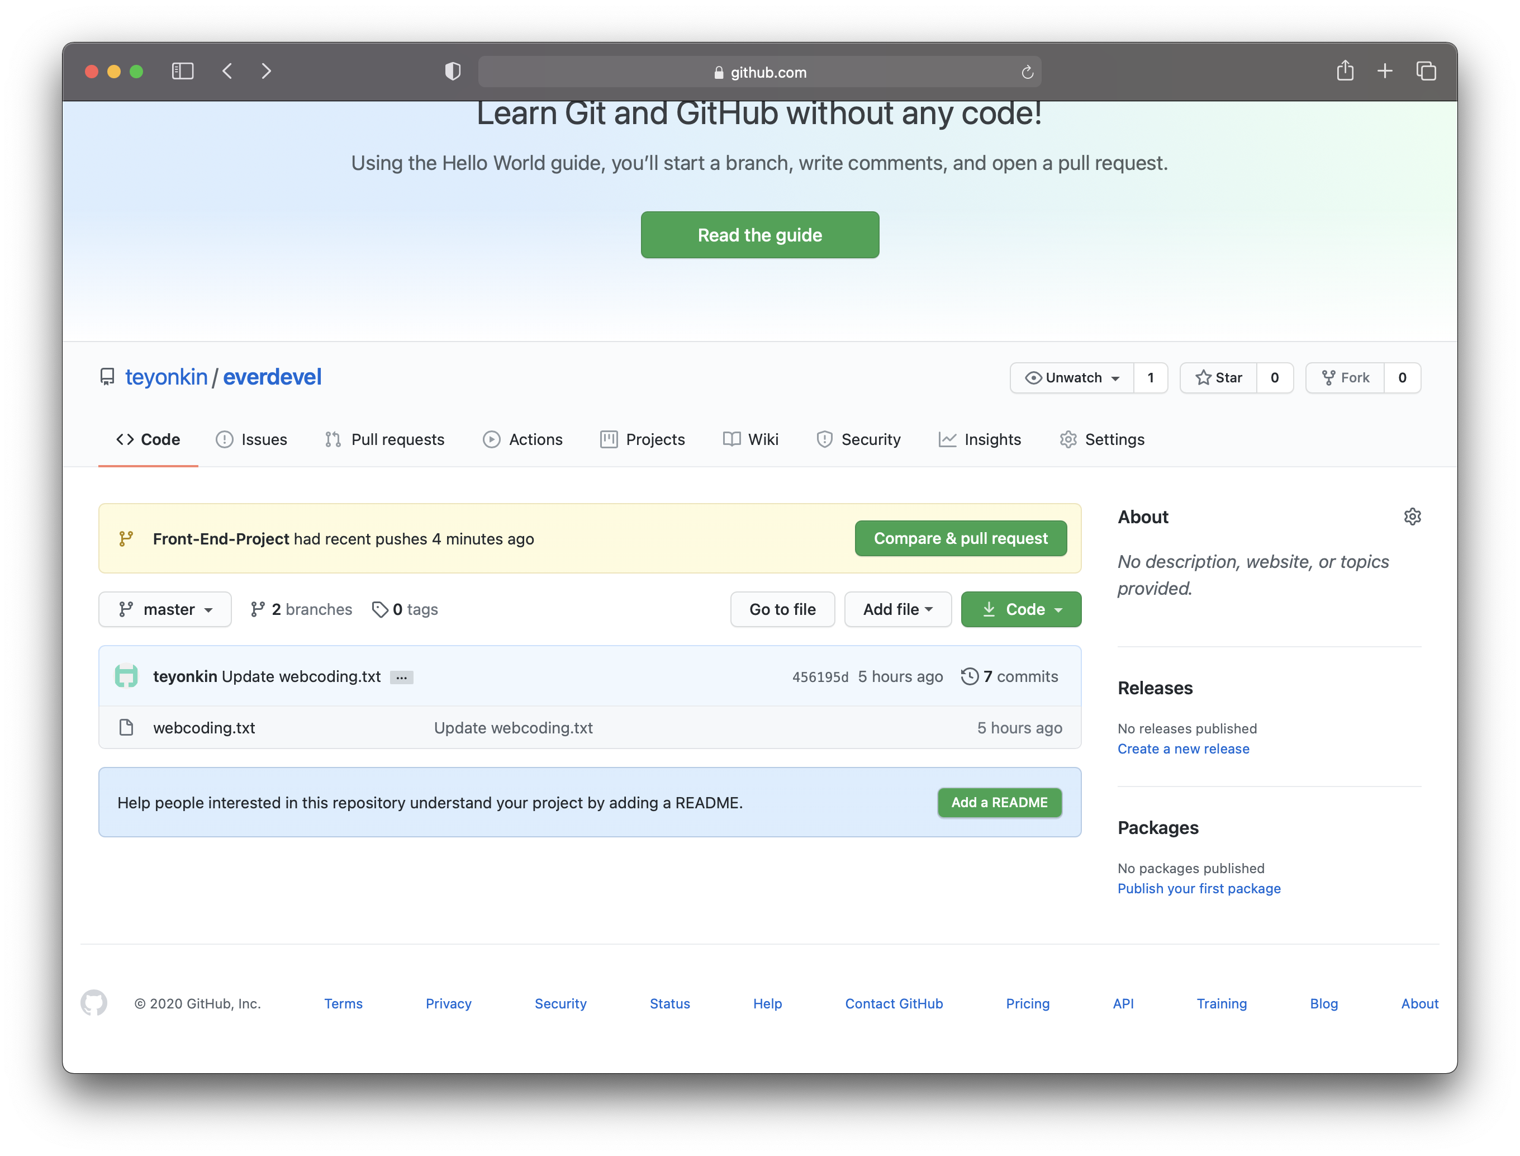Switch to the Issues tab
This screenshot has width=1520, height=1156.
[251, 439]
